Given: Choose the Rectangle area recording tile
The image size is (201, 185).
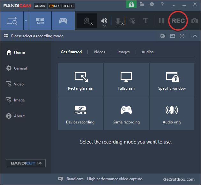Looking at the screenshot, I should point(80,80).
